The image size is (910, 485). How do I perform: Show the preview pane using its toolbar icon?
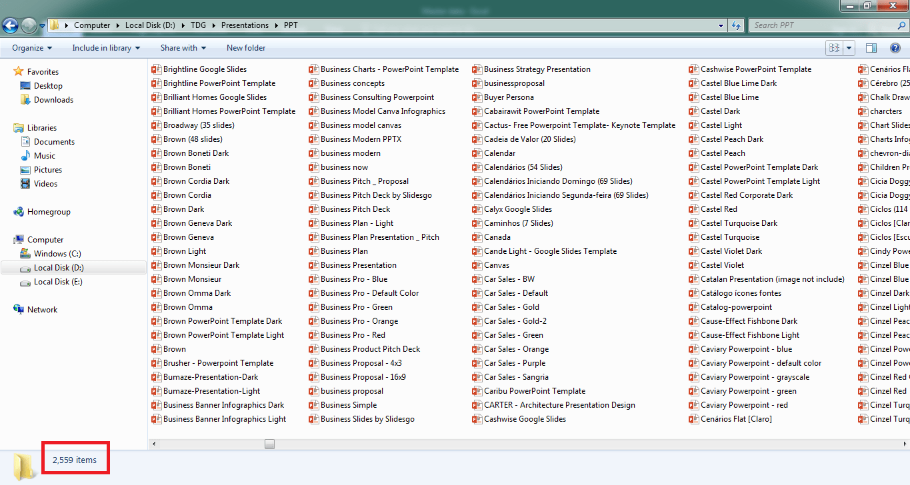pyautogui.click(x=871, y=48)
